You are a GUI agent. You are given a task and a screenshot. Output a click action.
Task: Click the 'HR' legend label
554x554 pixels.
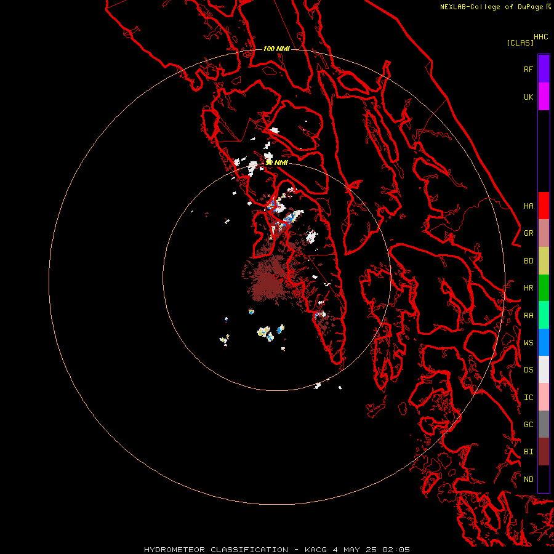[528, 288]
